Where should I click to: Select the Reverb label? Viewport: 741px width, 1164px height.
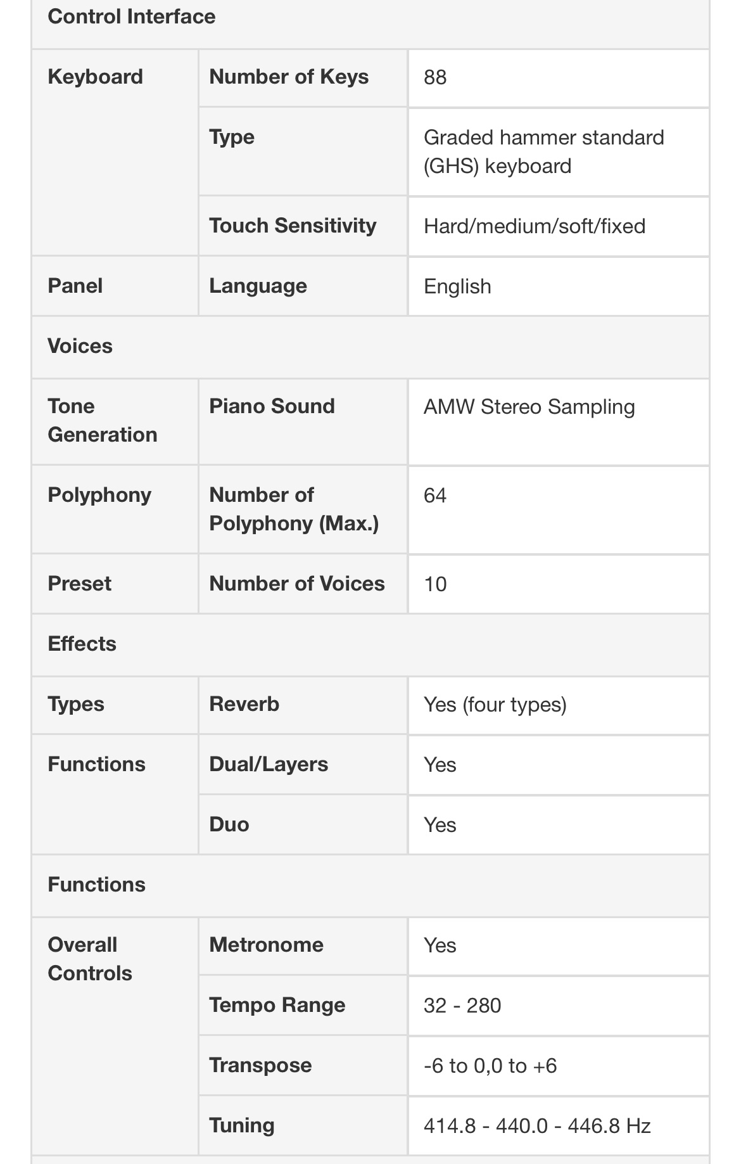tap(244, 704)
